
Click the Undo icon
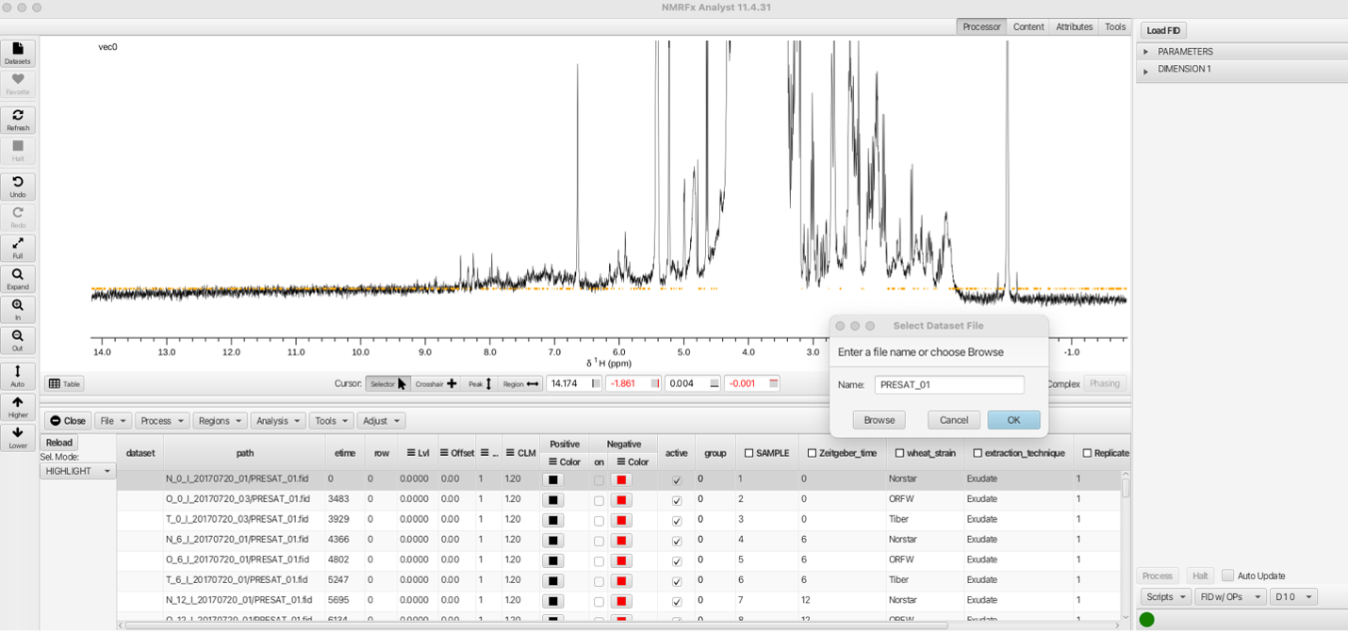tap(18, 187)
